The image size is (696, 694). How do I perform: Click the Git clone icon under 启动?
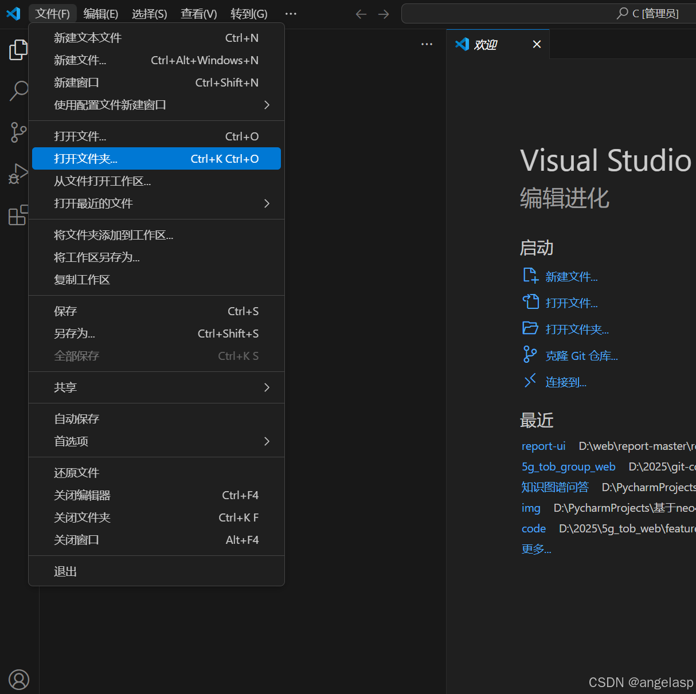pyautogui.click(x=530, y=355)
